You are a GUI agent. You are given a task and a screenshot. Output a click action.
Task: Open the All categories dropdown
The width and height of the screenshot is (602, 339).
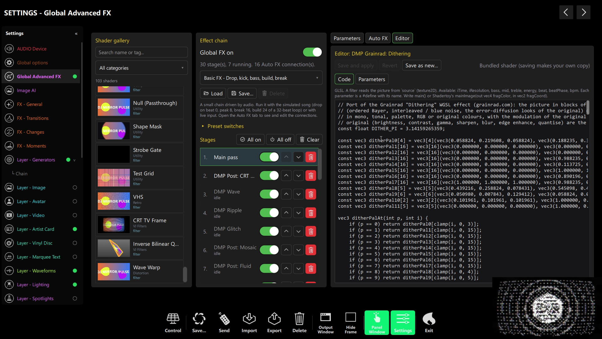tap(141, 68)
